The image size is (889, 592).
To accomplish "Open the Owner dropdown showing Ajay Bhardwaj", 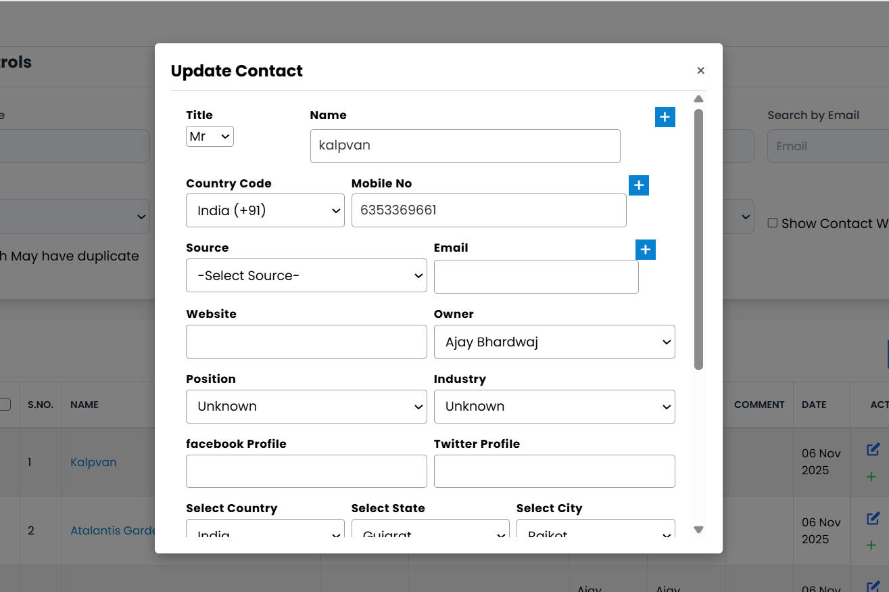I will [554, 342].
